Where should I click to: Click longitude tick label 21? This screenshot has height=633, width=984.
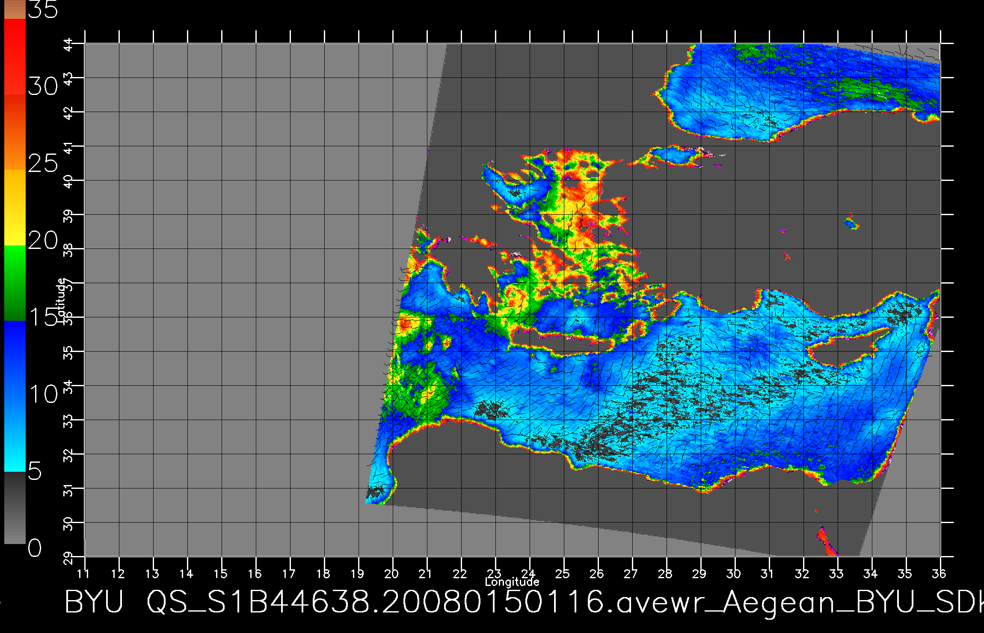point(425,574)
